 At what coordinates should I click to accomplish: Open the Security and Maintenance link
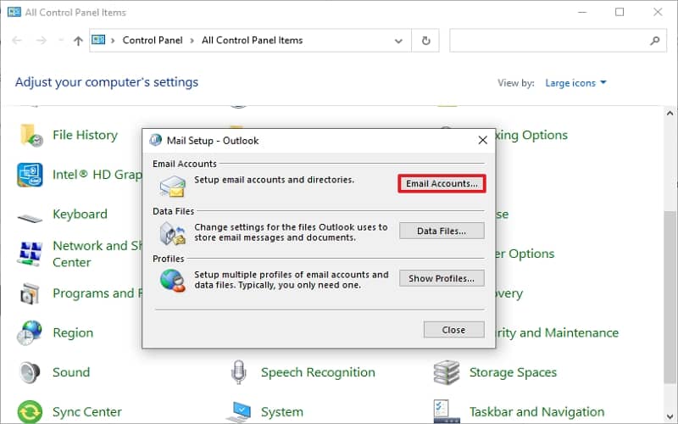[558, 332]
